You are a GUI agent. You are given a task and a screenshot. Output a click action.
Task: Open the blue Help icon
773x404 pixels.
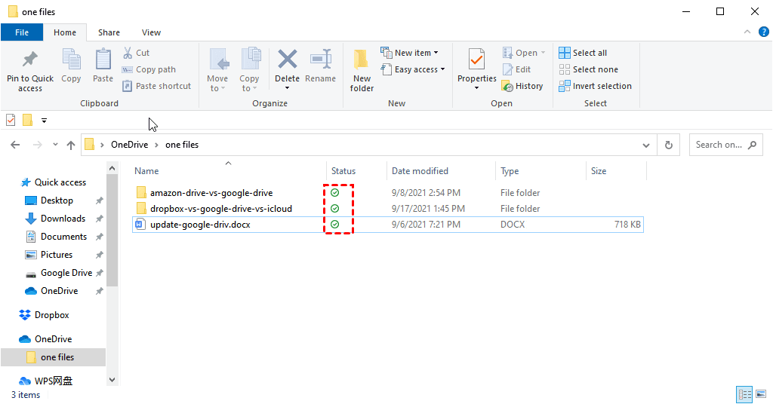click(764, 32)
